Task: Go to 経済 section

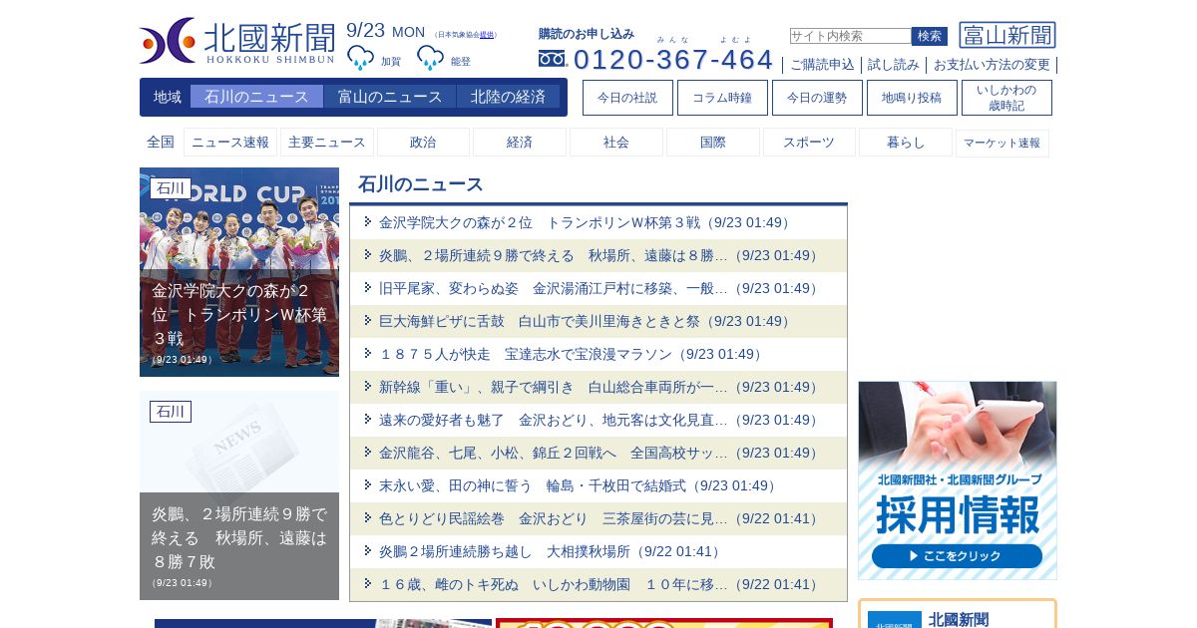Action: pos(520,143)
